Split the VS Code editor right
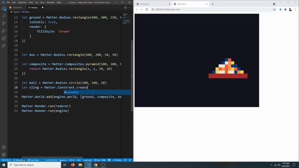This screenshot has height=168, width=299. [x=126, y=7]
